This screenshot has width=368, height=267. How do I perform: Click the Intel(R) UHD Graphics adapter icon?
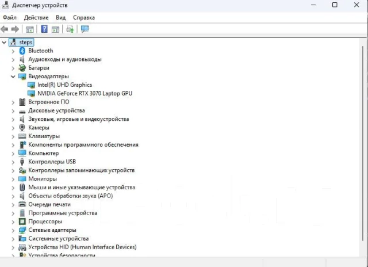(x=31, y=85)
